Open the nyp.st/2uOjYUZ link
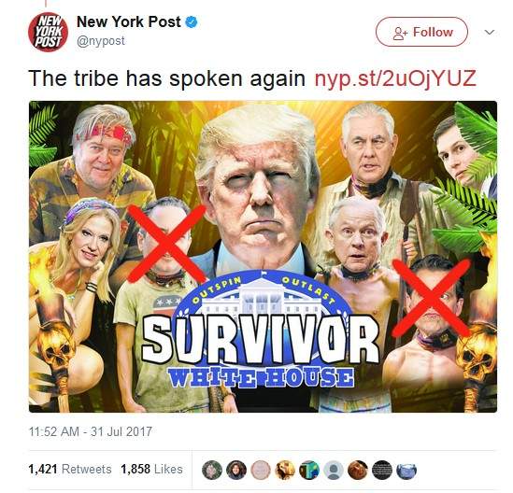Image resolution: width=513 pixels, height=493 pixels. (395, 78)
